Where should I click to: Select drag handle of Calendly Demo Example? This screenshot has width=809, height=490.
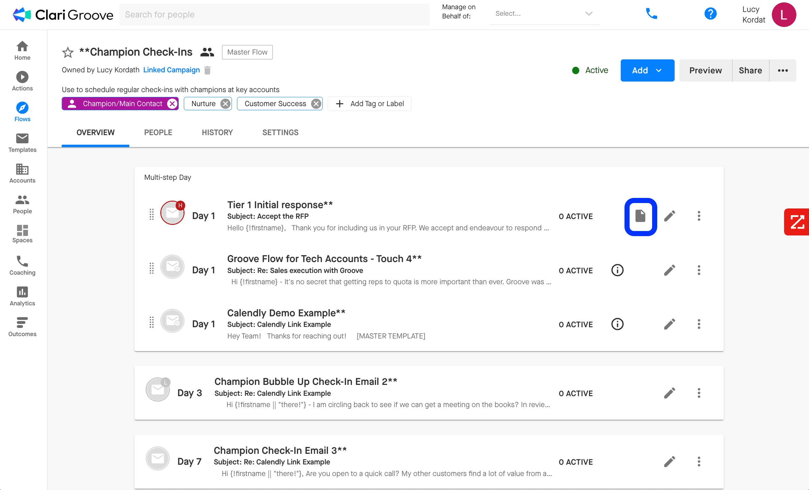[x=152, y=322]
